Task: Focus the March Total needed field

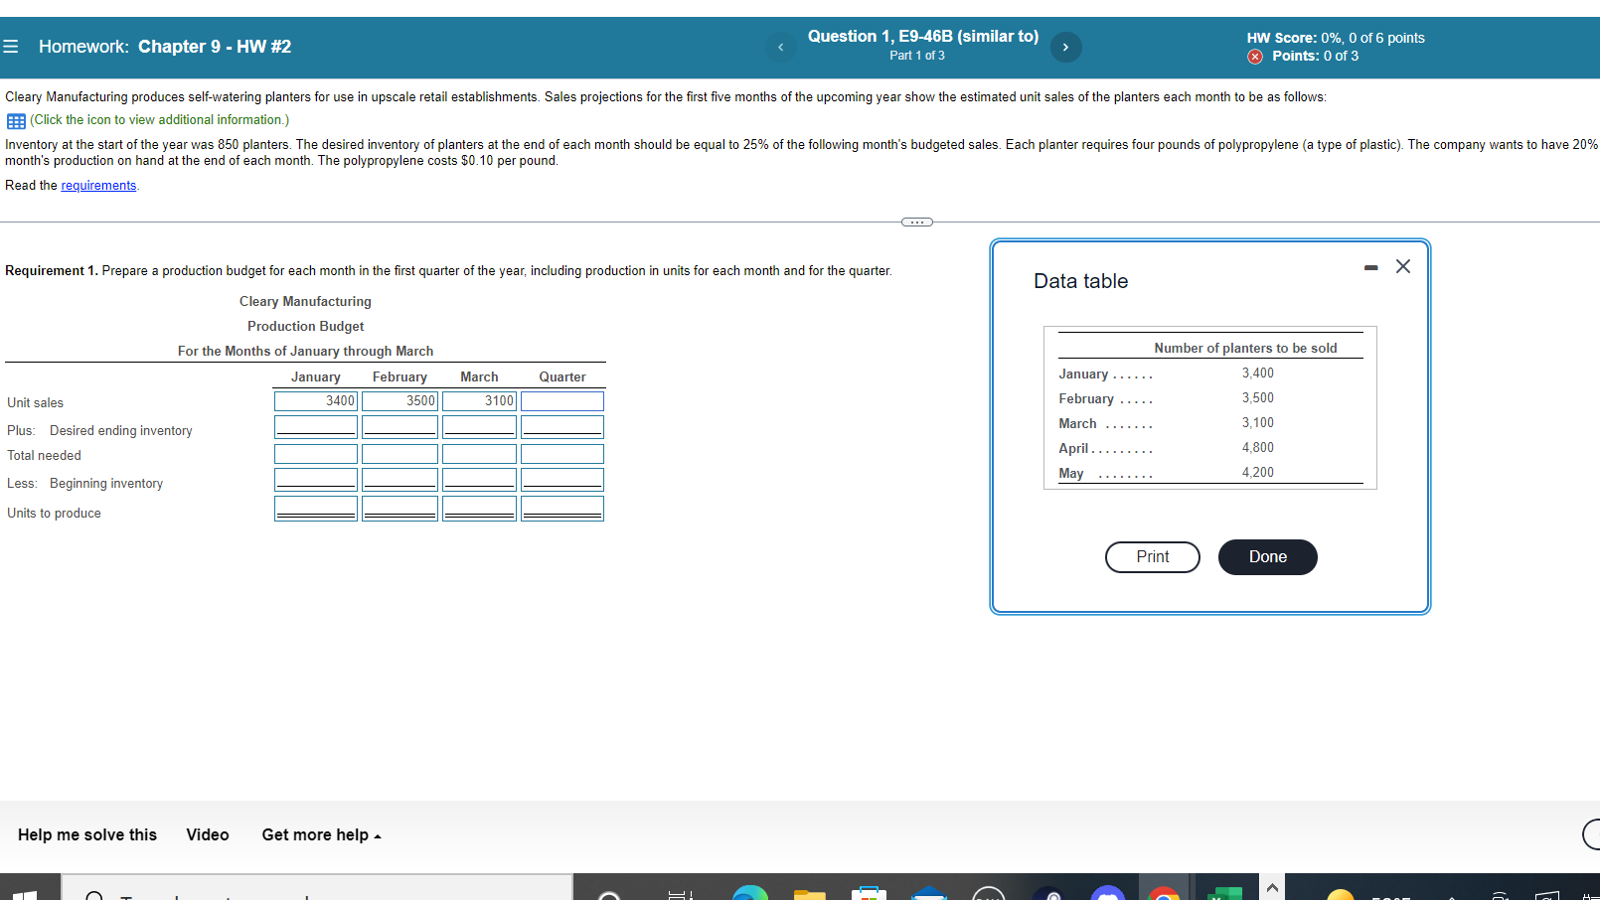Action: tap(479, 454)
